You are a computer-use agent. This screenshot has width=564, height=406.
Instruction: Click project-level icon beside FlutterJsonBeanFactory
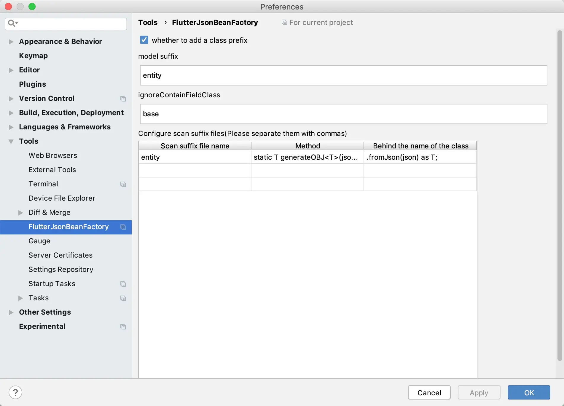coord(123,227)
